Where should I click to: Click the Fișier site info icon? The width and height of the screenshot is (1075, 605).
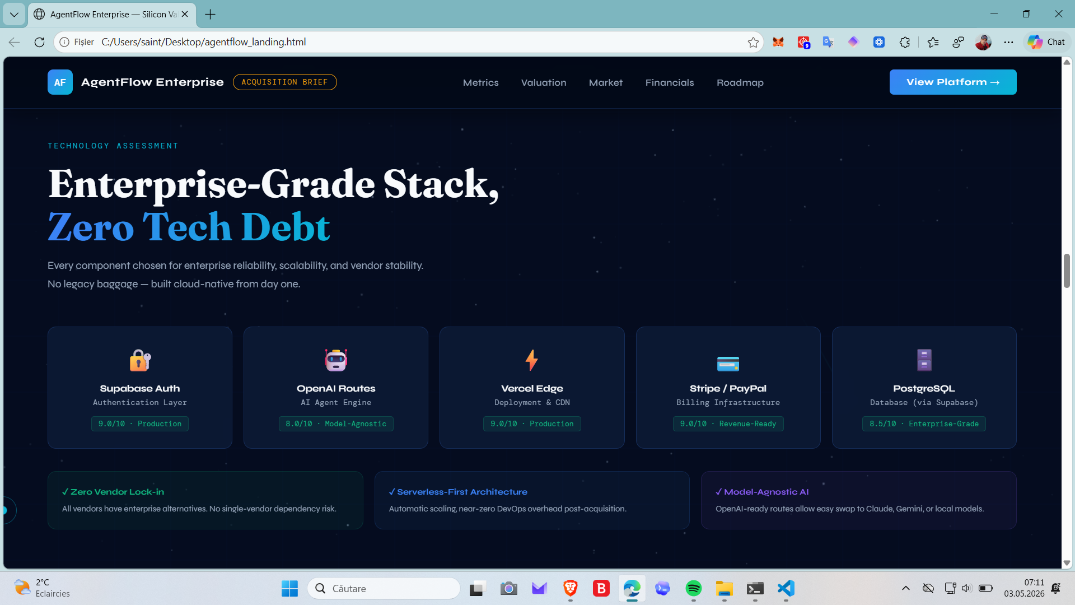point(64,42)
